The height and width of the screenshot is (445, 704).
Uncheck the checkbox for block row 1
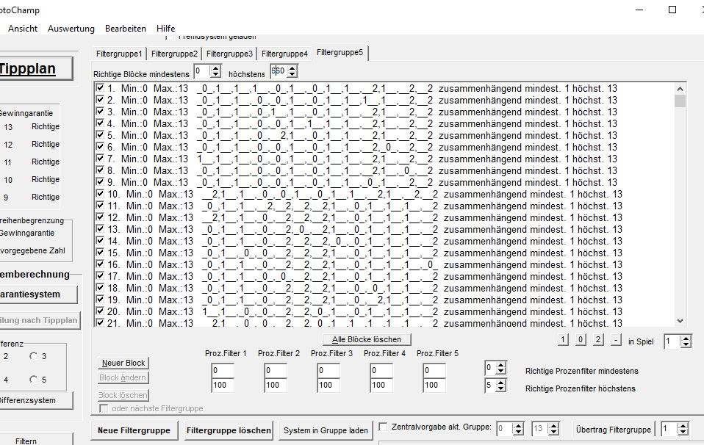point(100,88)
